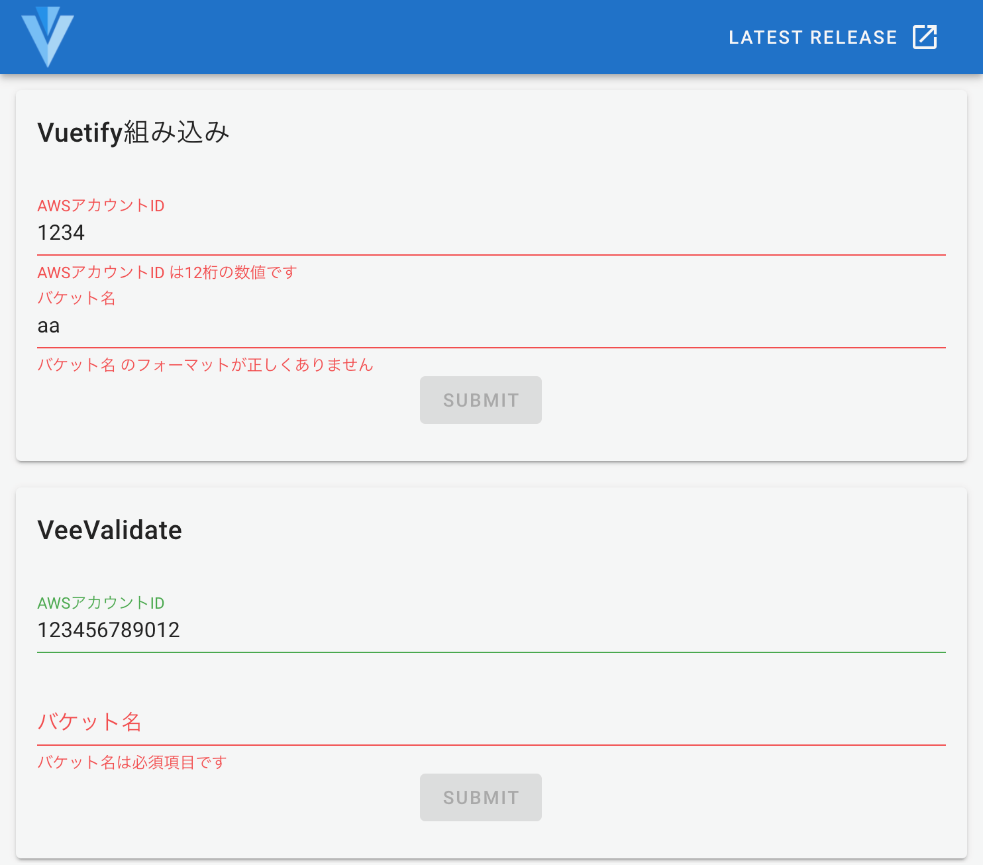Click SUBMIT in the VeeValidate card
This screenshot has width=983, height=865.
pos(481,797)
